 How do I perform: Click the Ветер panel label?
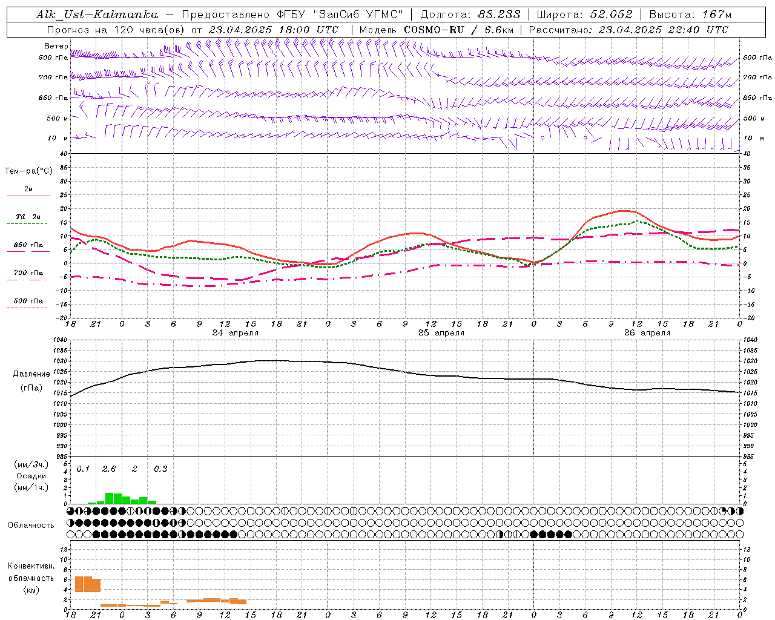[56, 46]
